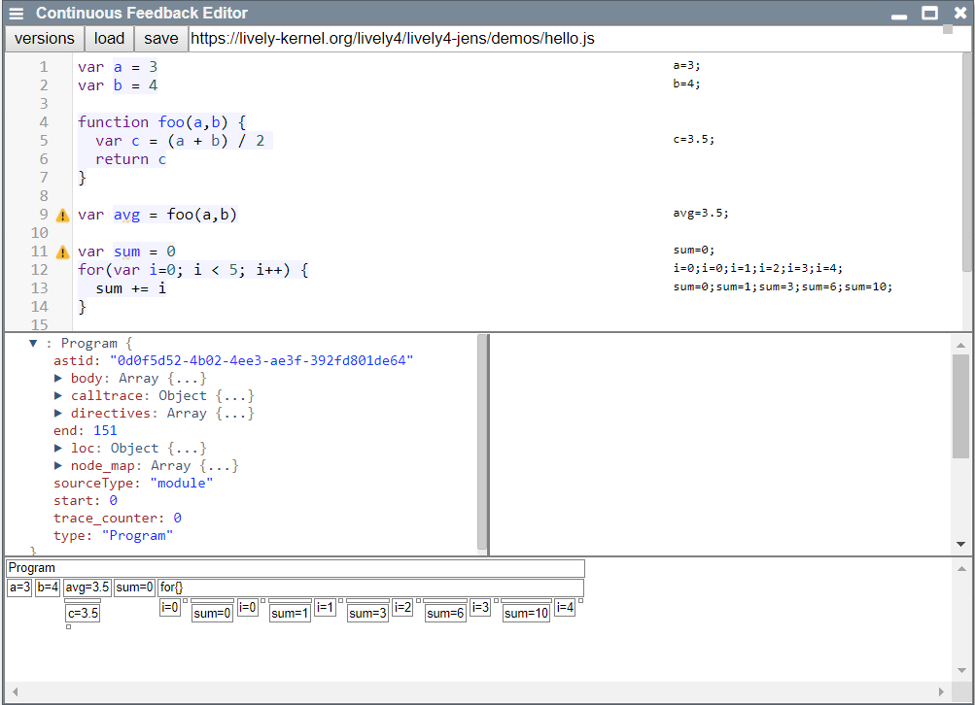
Task: Click the warning icon on line 9
Action: click(63, 216)
